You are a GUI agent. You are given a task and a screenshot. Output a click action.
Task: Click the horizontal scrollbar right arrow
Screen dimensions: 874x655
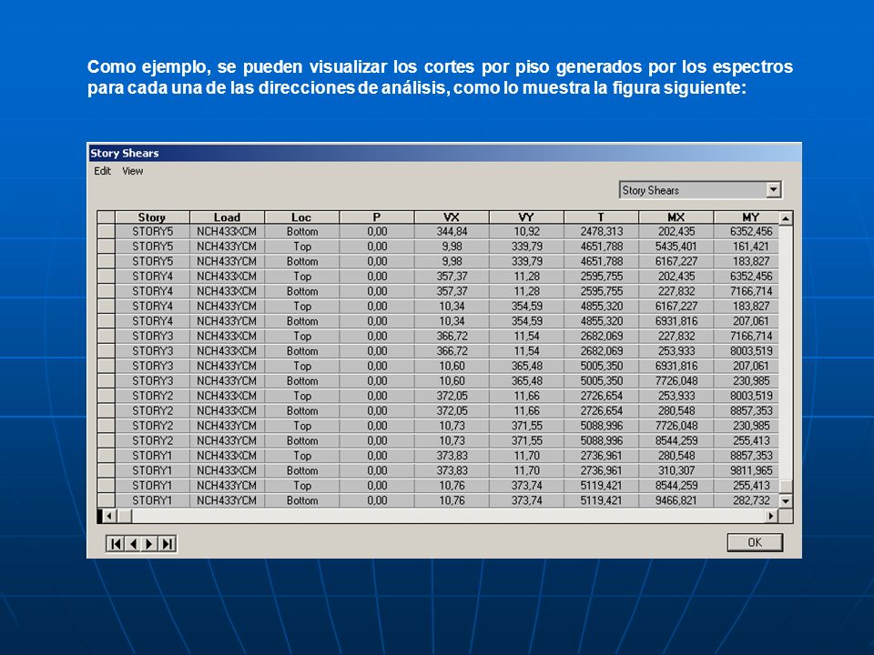point(771,516)
